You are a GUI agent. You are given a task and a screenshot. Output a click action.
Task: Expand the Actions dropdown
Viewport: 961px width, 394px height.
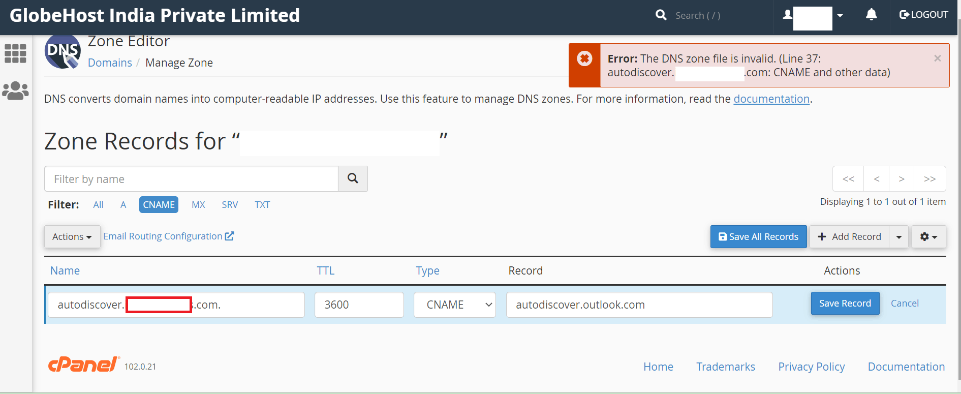pyautogui.click(x=72, y=237)
